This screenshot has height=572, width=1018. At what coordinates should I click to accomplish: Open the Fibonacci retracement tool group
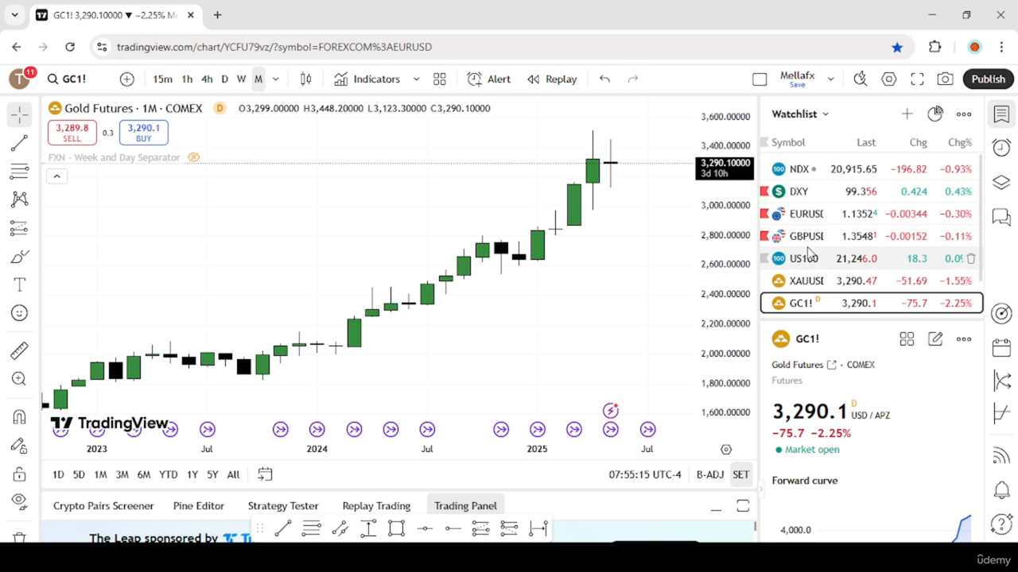pos(20,171)
